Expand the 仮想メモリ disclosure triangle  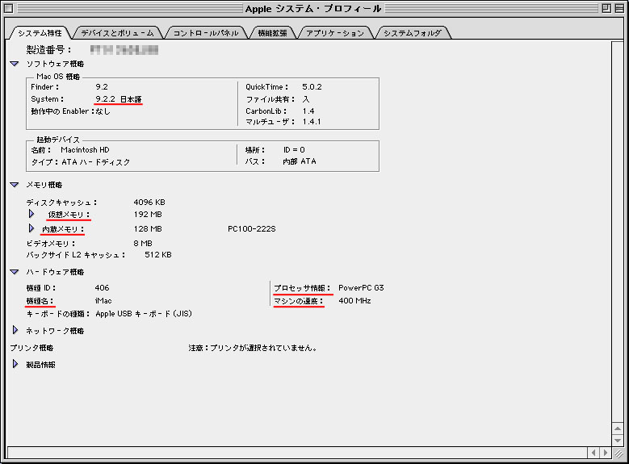[x=31, y=214]
